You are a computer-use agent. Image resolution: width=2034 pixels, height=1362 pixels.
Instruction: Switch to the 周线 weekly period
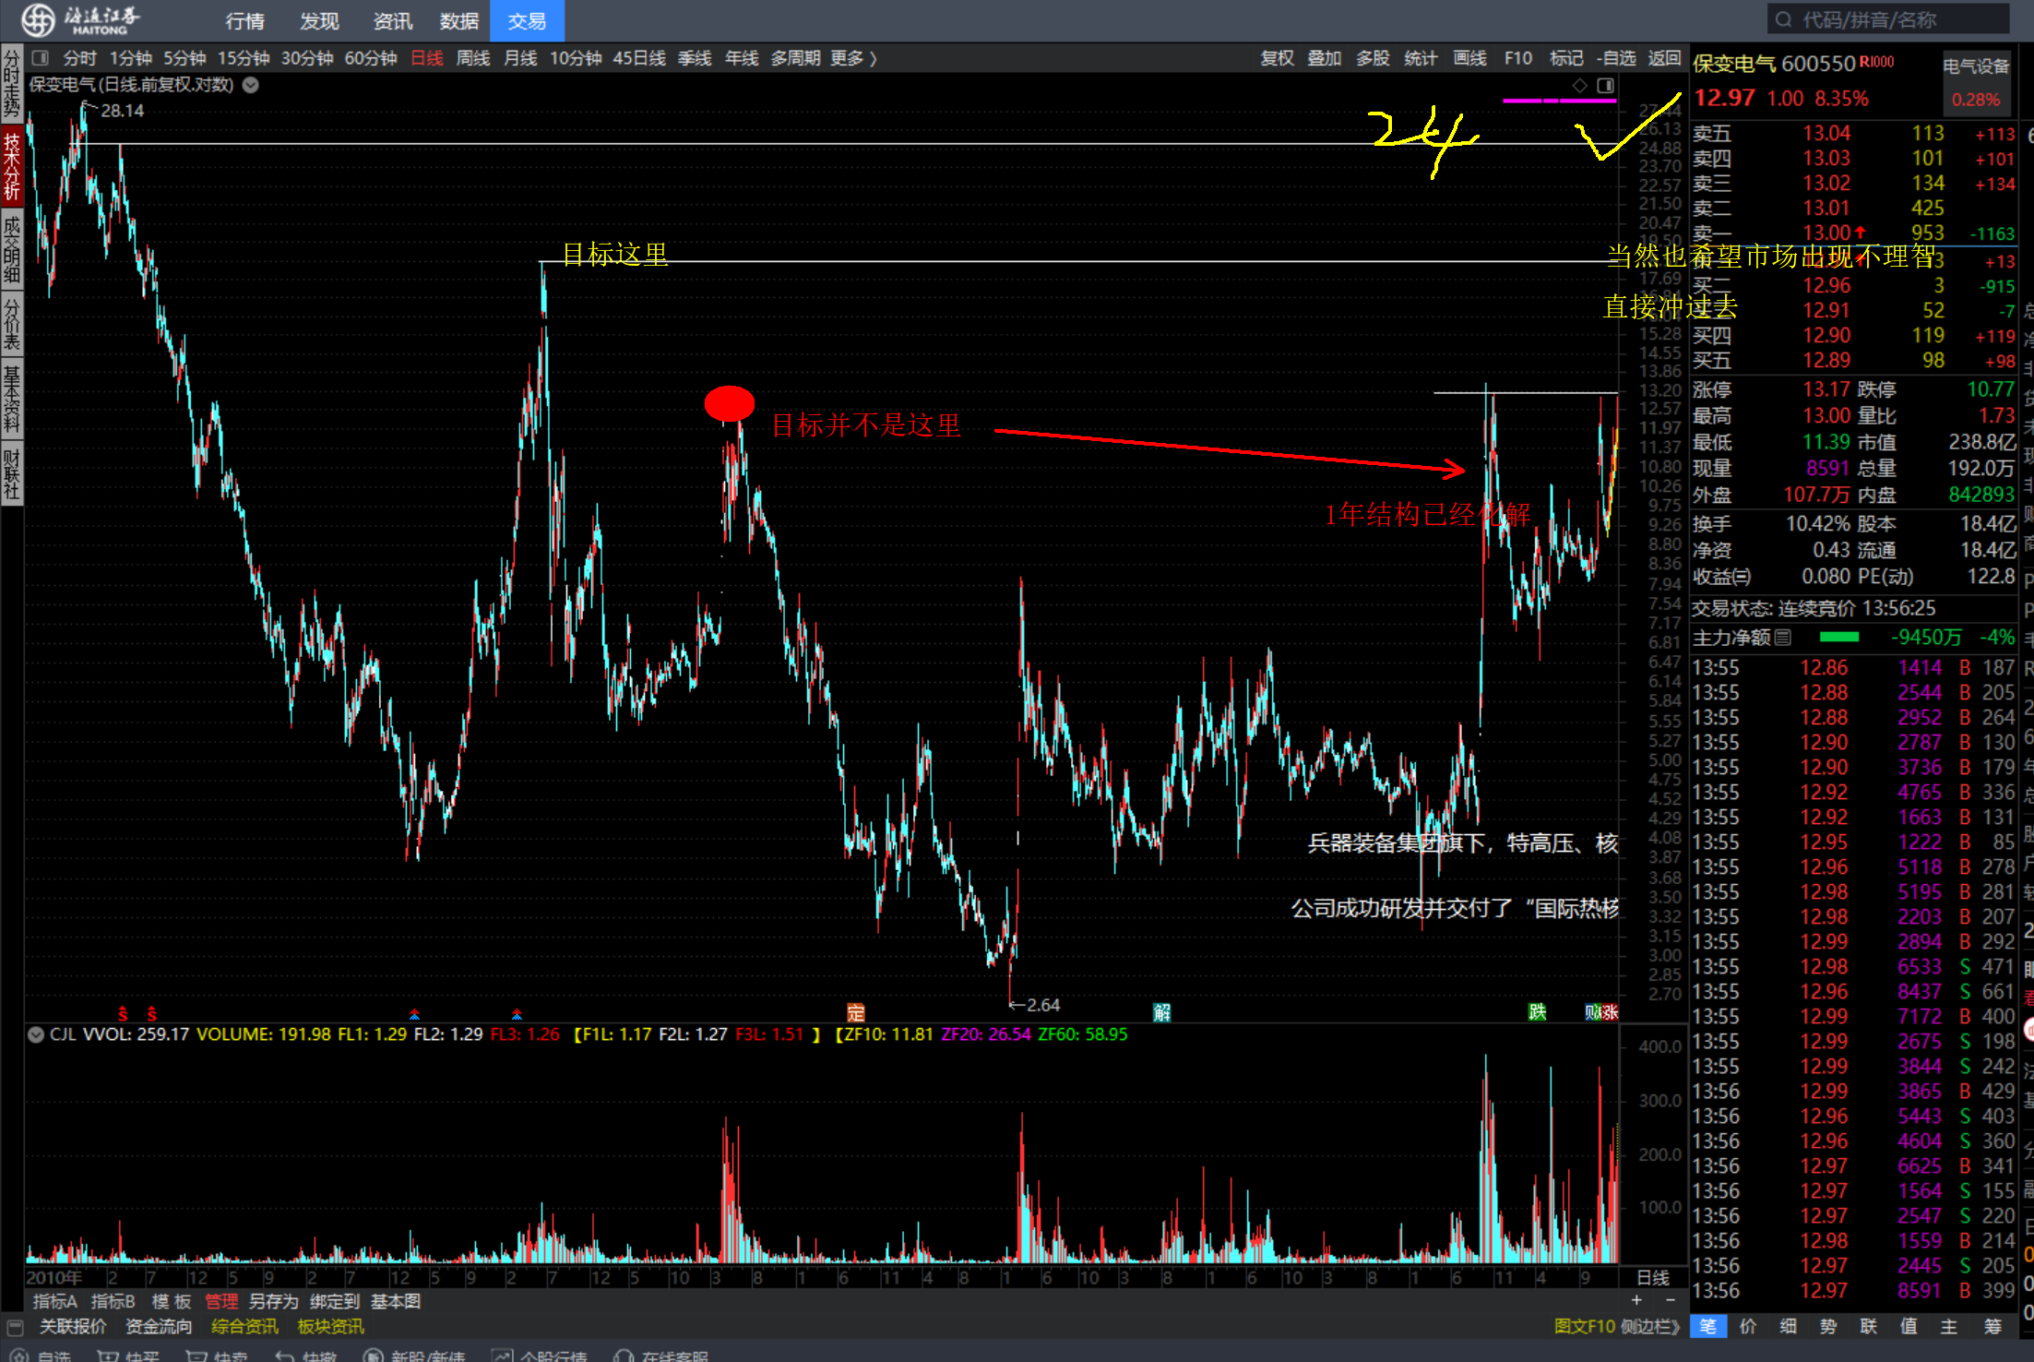473,58
